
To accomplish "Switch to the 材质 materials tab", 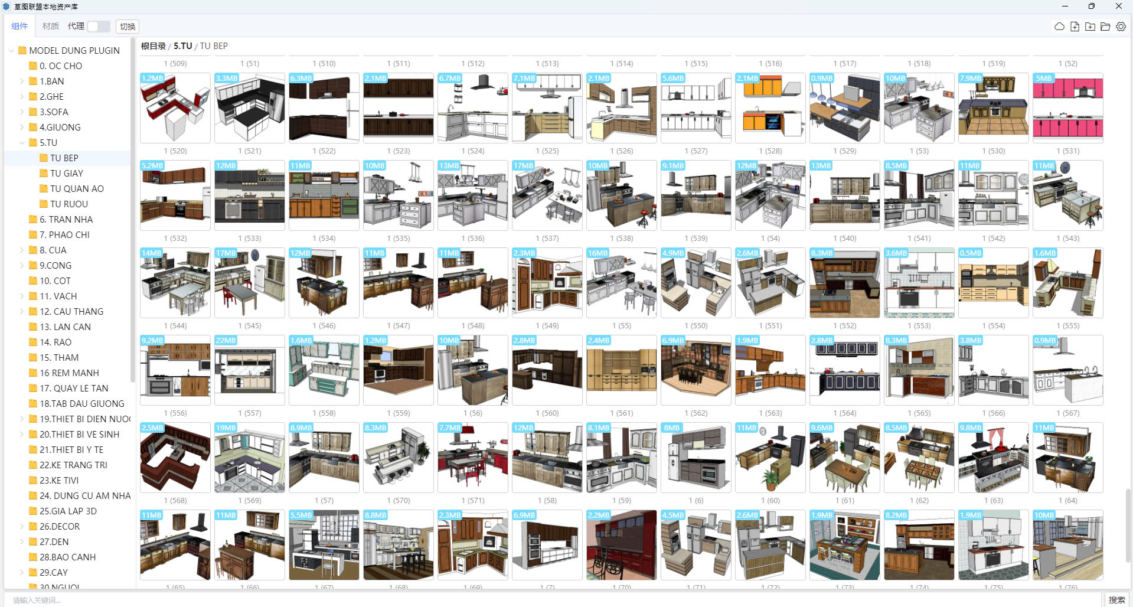I will [x=50, y=26].
